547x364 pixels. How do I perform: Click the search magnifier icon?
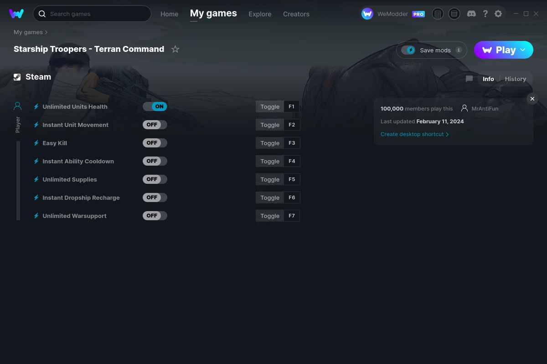(42, 14)
